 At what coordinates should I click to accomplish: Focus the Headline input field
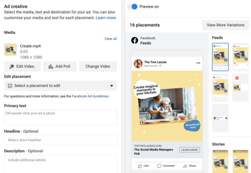pos(61,140)
